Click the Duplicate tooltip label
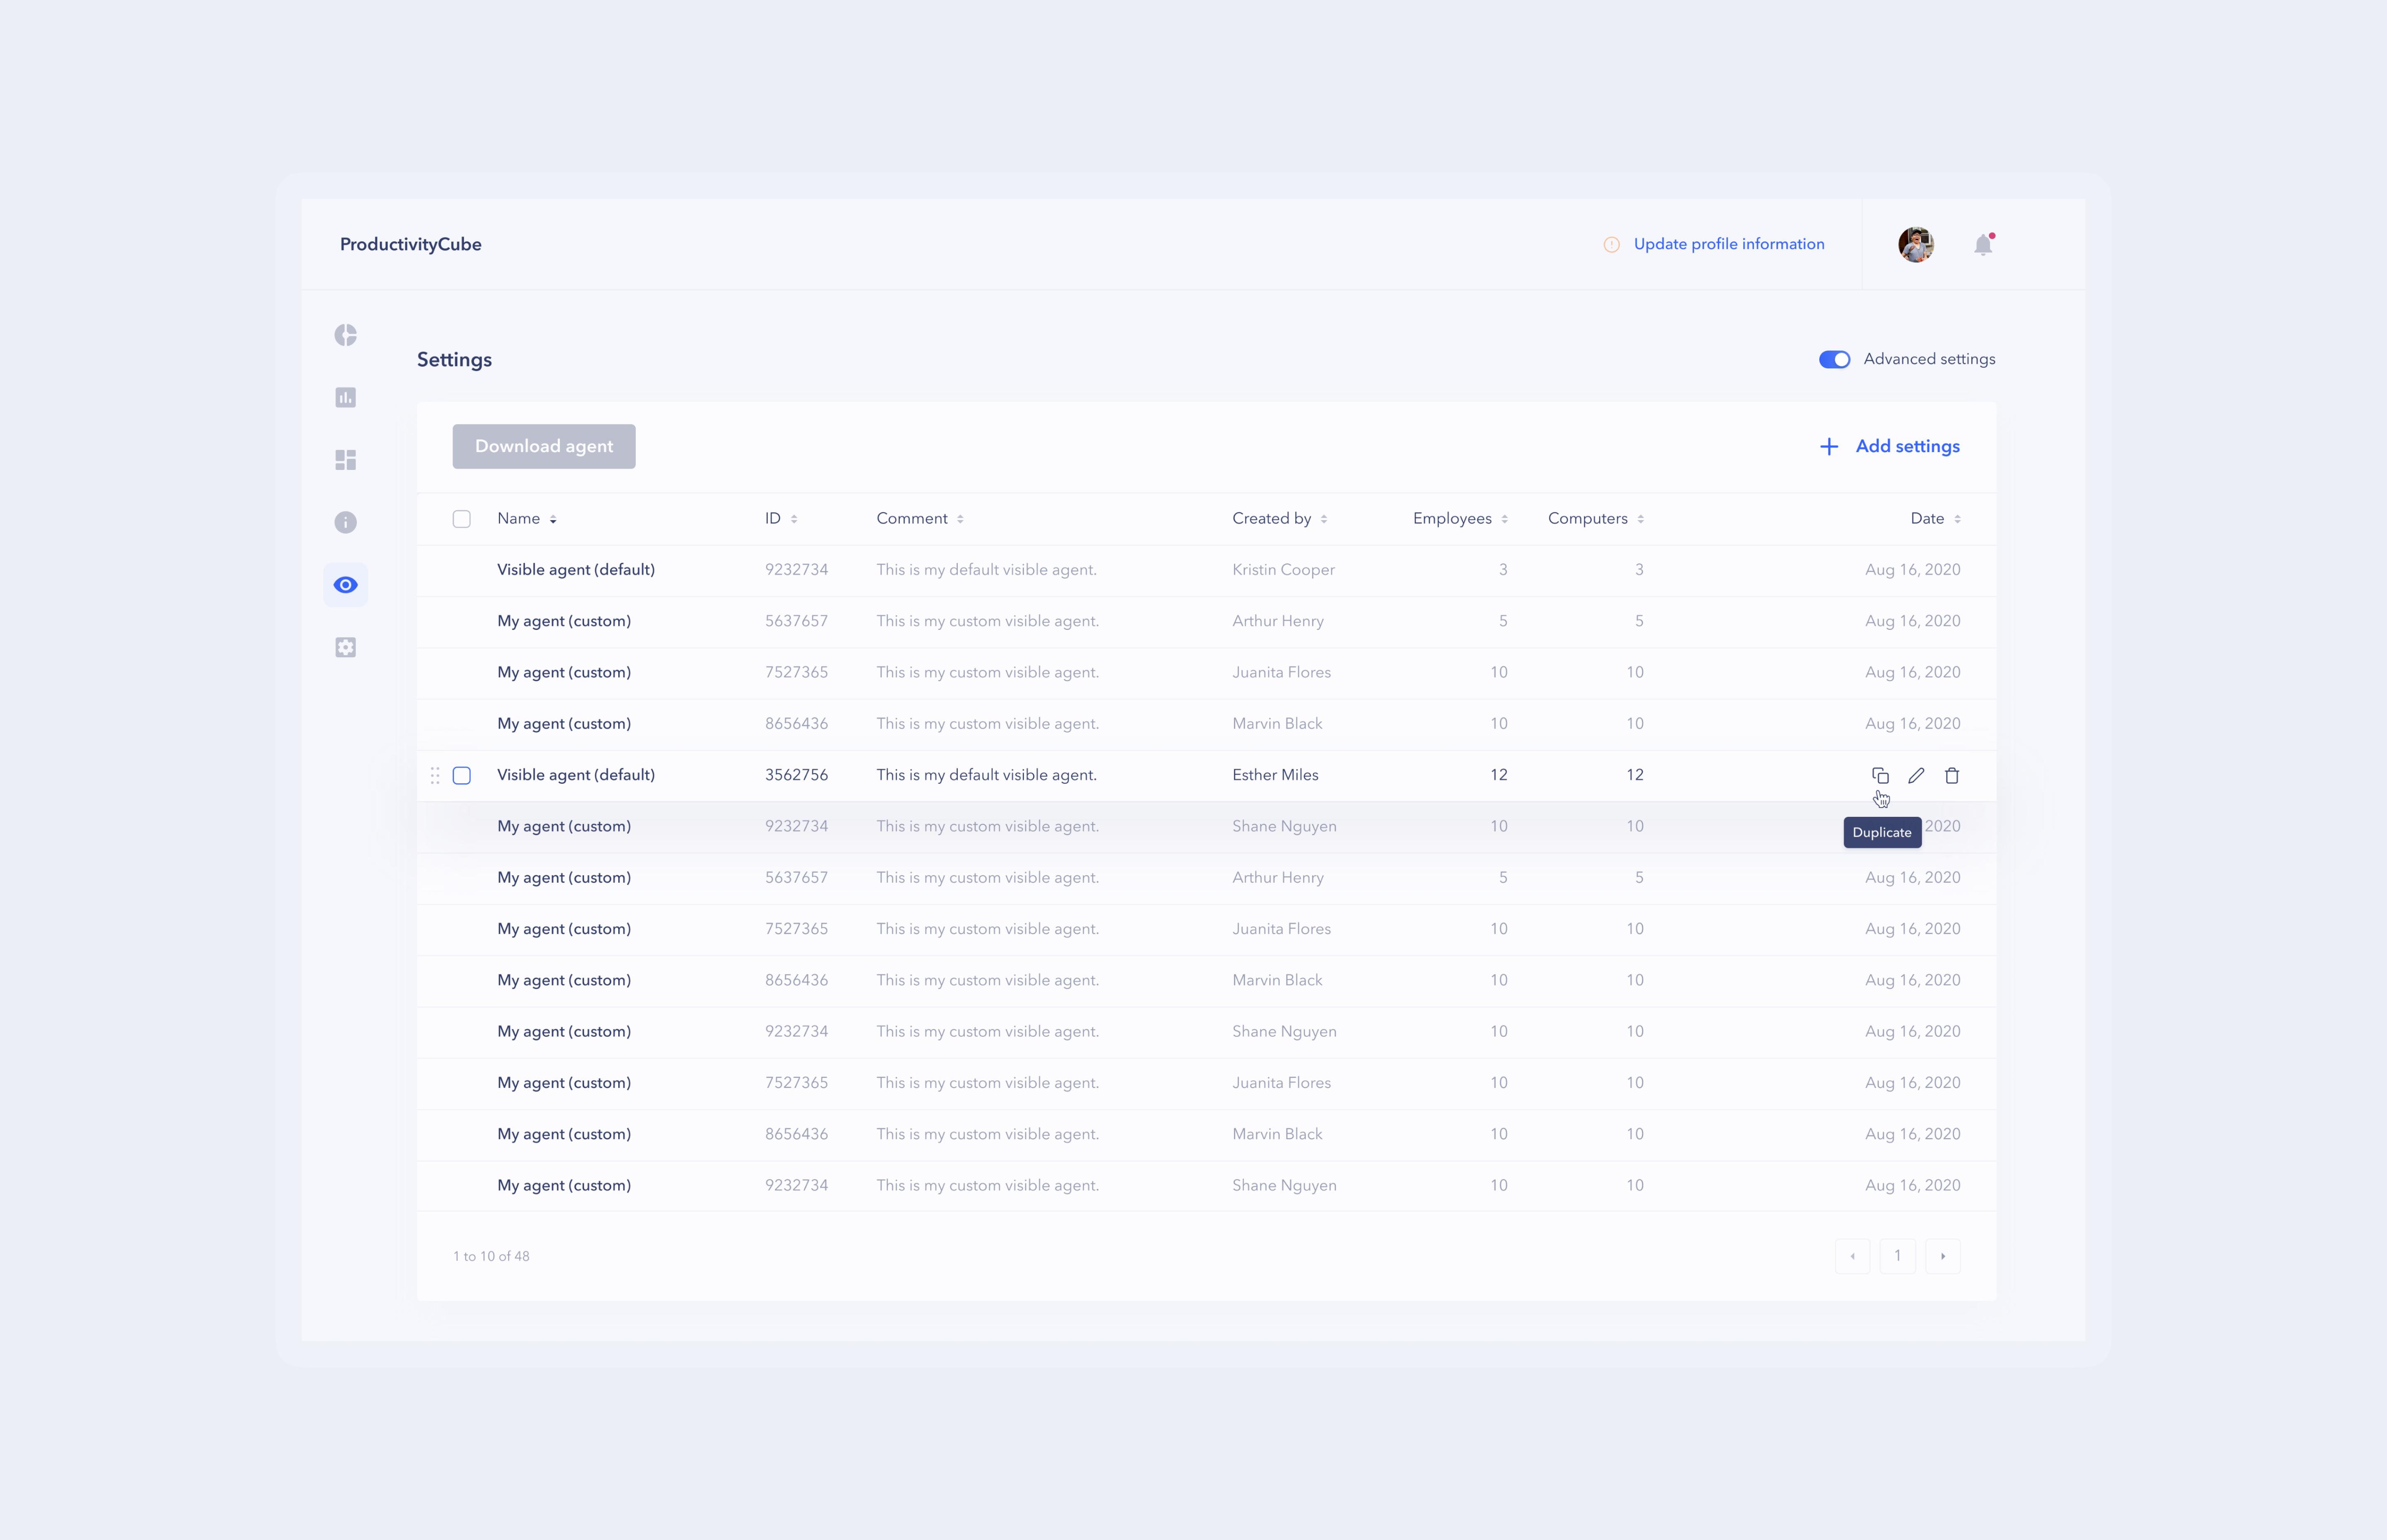Viewport: 2387px width, 1540px height. pyautogui.click(x=1882, y=832)
